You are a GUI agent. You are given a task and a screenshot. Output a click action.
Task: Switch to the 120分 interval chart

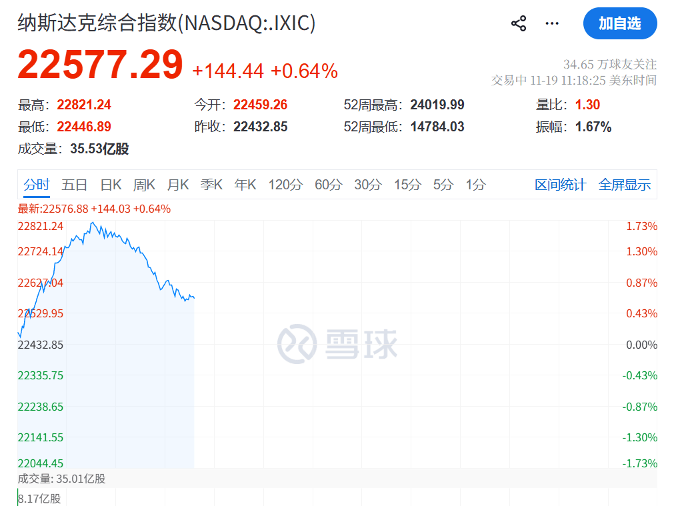(x=285, y=185)
